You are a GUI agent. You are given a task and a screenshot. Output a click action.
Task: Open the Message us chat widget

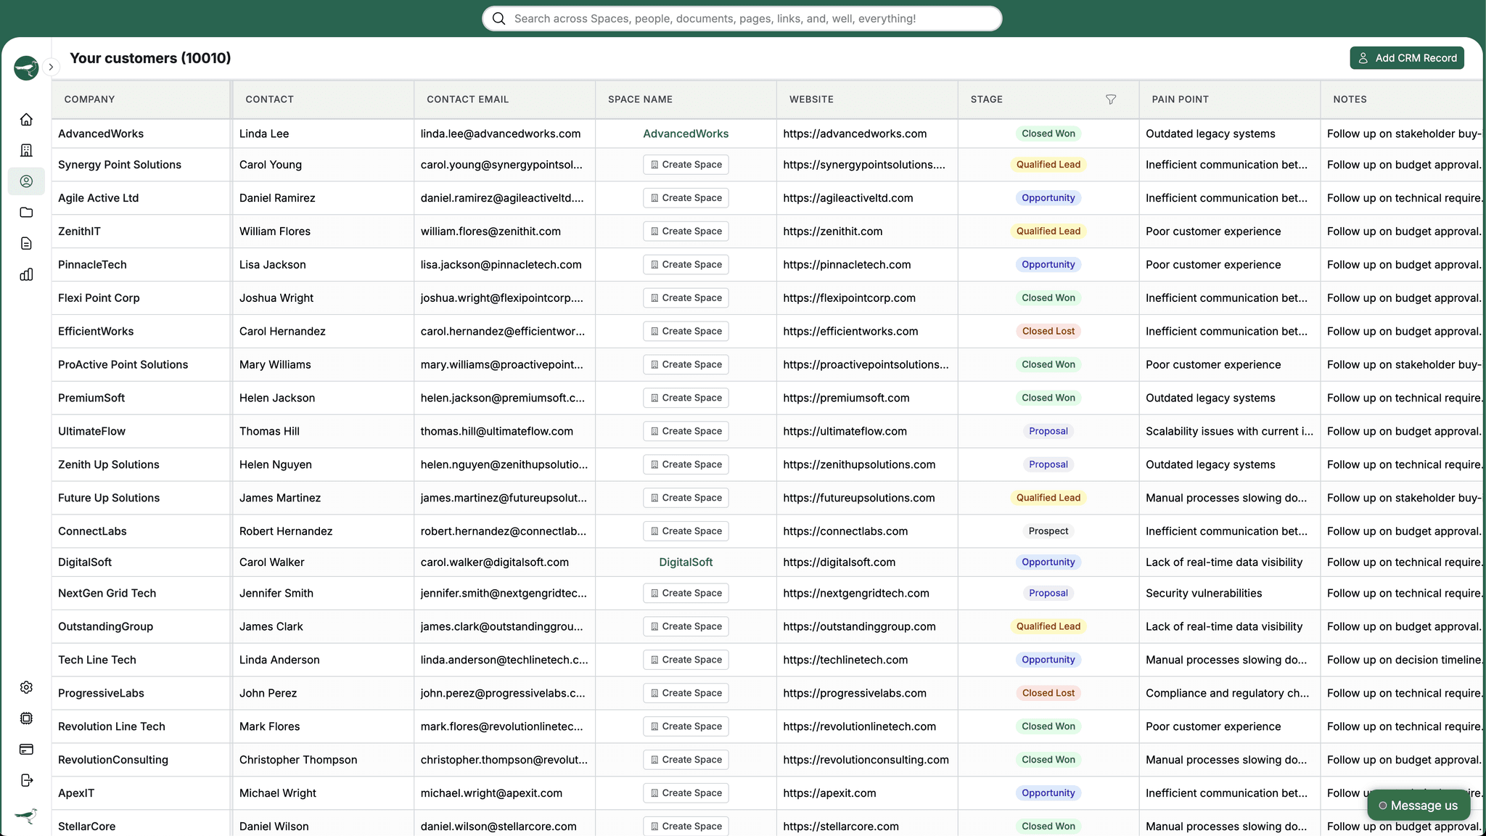pyautogui.click(x=1418, y=806)
